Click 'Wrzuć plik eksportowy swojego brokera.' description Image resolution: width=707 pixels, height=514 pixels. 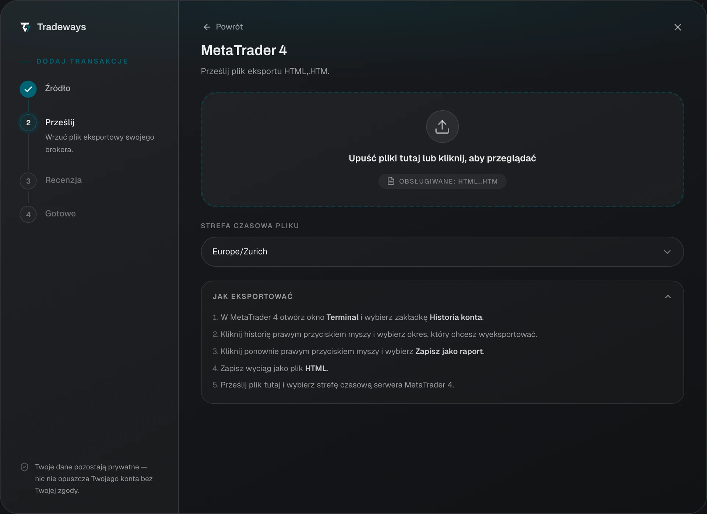pyautogui.click(x=100, y=143)
